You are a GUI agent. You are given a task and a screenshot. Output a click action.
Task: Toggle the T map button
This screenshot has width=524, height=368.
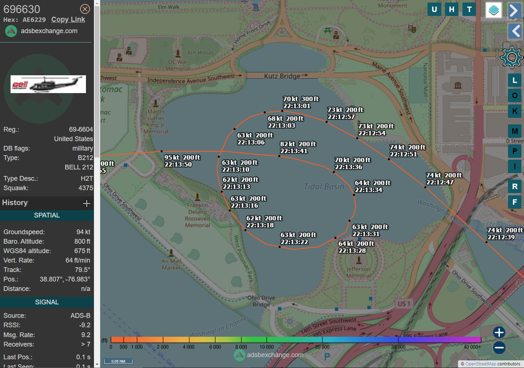point(469,9)
